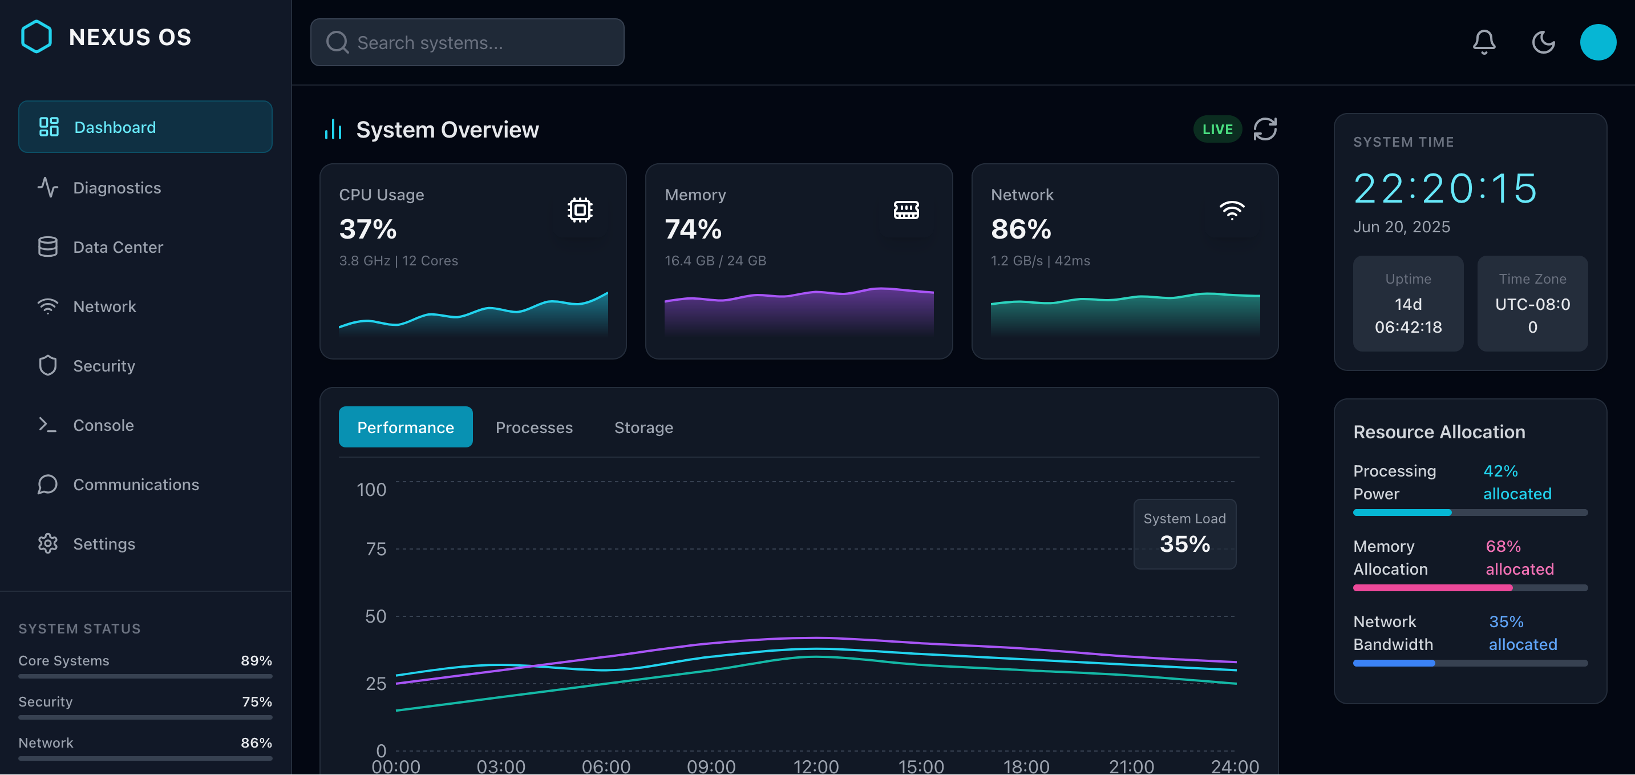
Task: Click the date Jun 20, 2025
Action: [1402, 227]
